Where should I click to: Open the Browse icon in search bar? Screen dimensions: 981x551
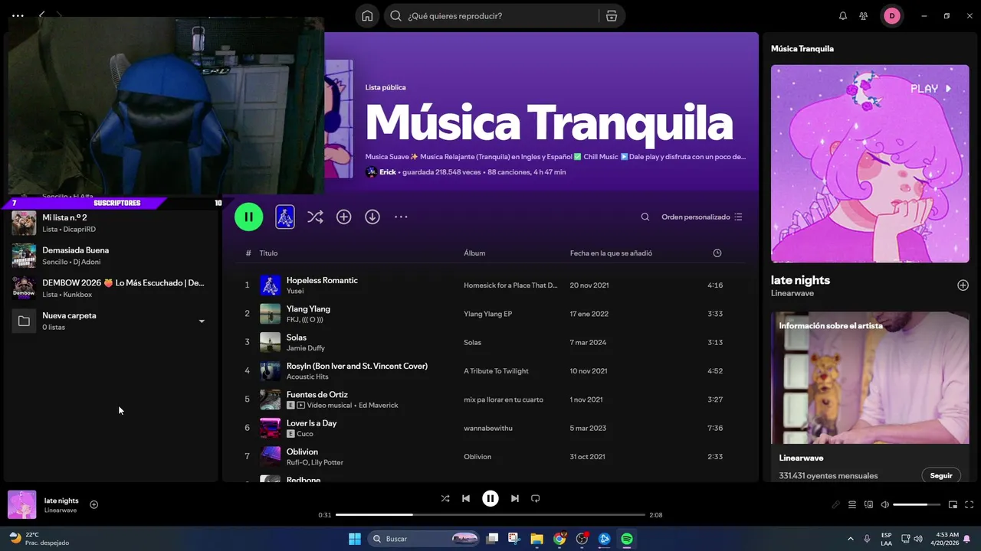(x=611, y=16)
